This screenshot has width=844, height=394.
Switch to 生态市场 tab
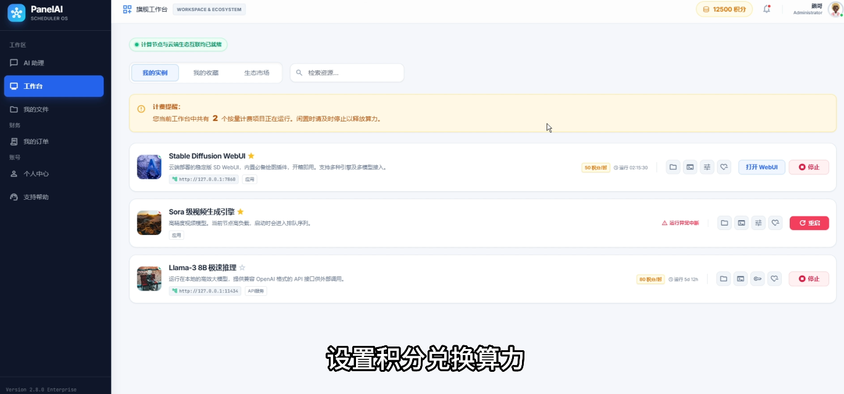coord(257,73)
